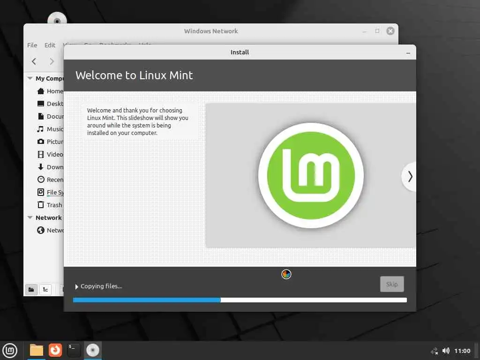Show places sidebar via folder icon button
The width and height of the screenshot is (480, 360).
tap(31, 289)
